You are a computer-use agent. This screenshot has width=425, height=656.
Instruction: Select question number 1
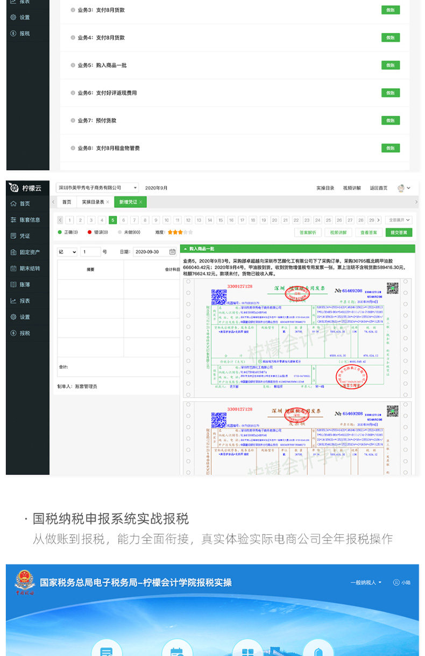(x=70, y=220)
